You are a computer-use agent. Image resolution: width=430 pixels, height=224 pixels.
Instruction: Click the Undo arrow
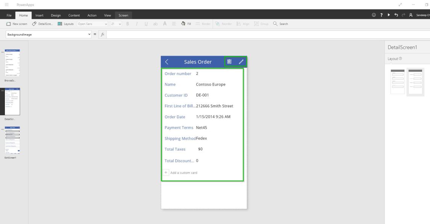tap(396, 15)
